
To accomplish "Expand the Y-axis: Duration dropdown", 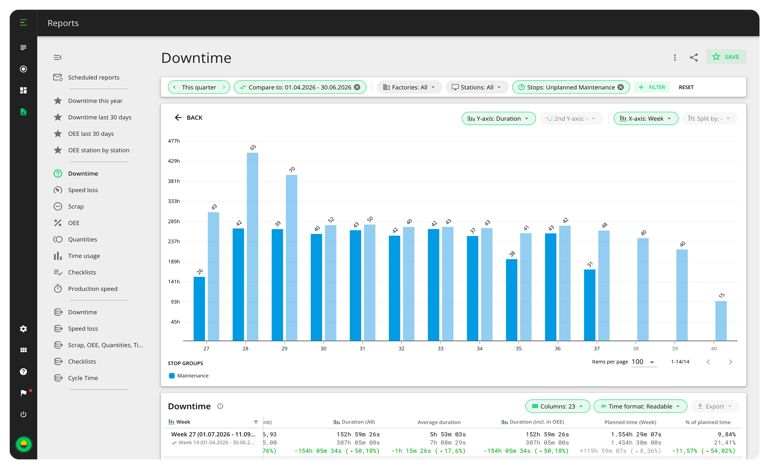I will (498, 119).
